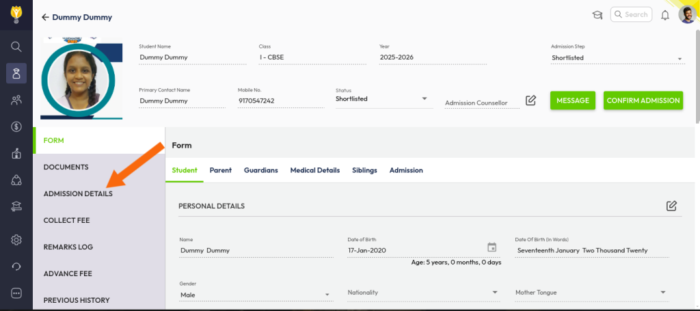Screen dimensions: 700x311
Task: Click the Confirm Admission button
Action: (643, 100)
